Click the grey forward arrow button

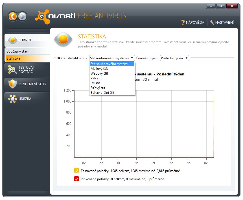(x=23, y=16)
